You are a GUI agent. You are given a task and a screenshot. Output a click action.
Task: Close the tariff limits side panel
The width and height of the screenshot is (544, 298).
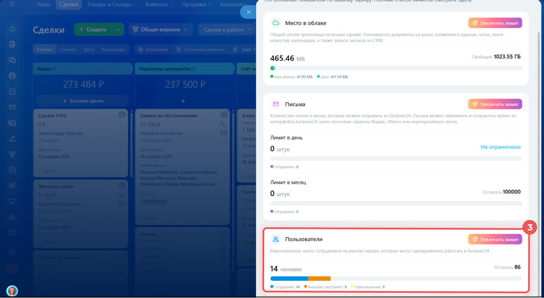[248, 12]
